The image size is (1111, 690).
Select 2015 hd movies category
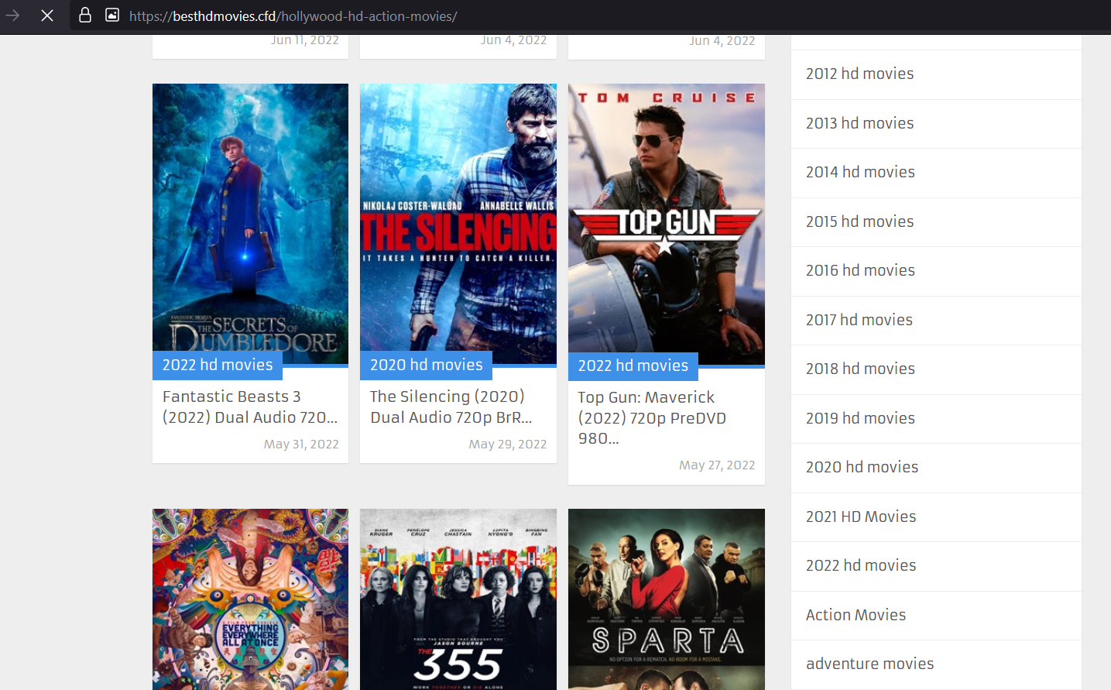tap(860, 221)
